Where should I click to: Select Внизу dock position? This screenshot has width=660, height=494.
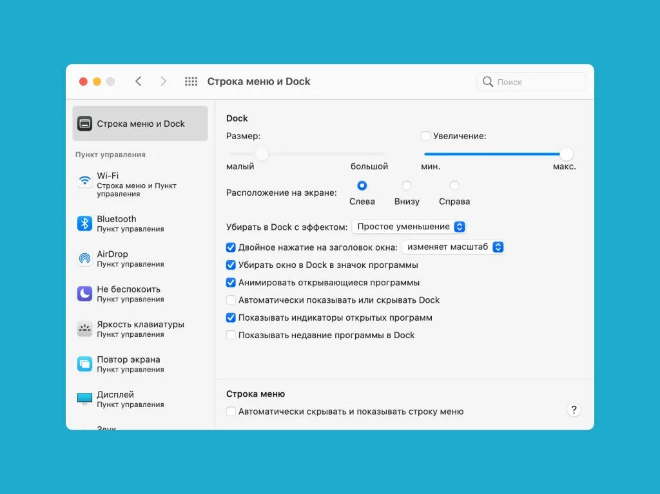point(407,185)
